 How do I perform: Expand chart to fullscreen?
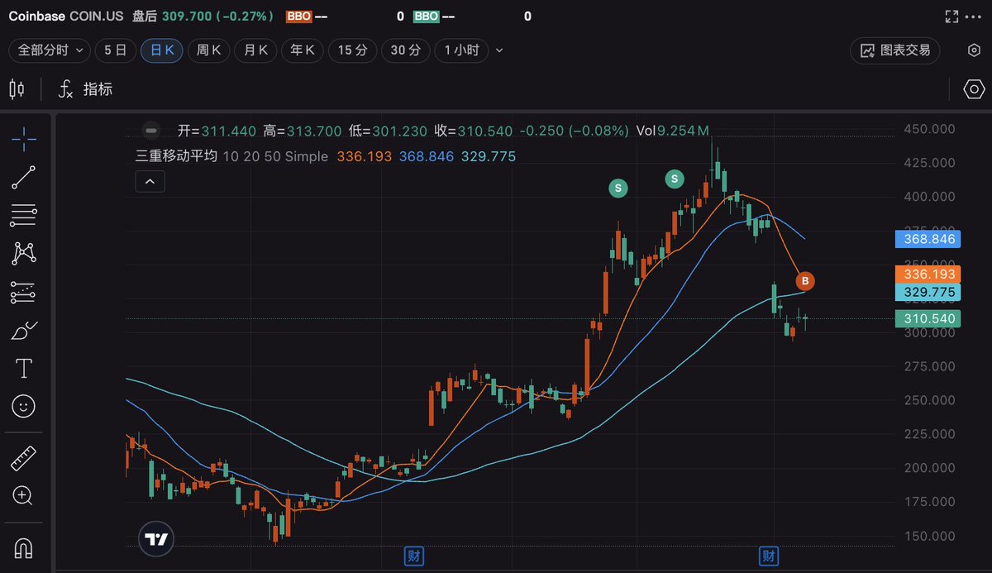(953, 17)
